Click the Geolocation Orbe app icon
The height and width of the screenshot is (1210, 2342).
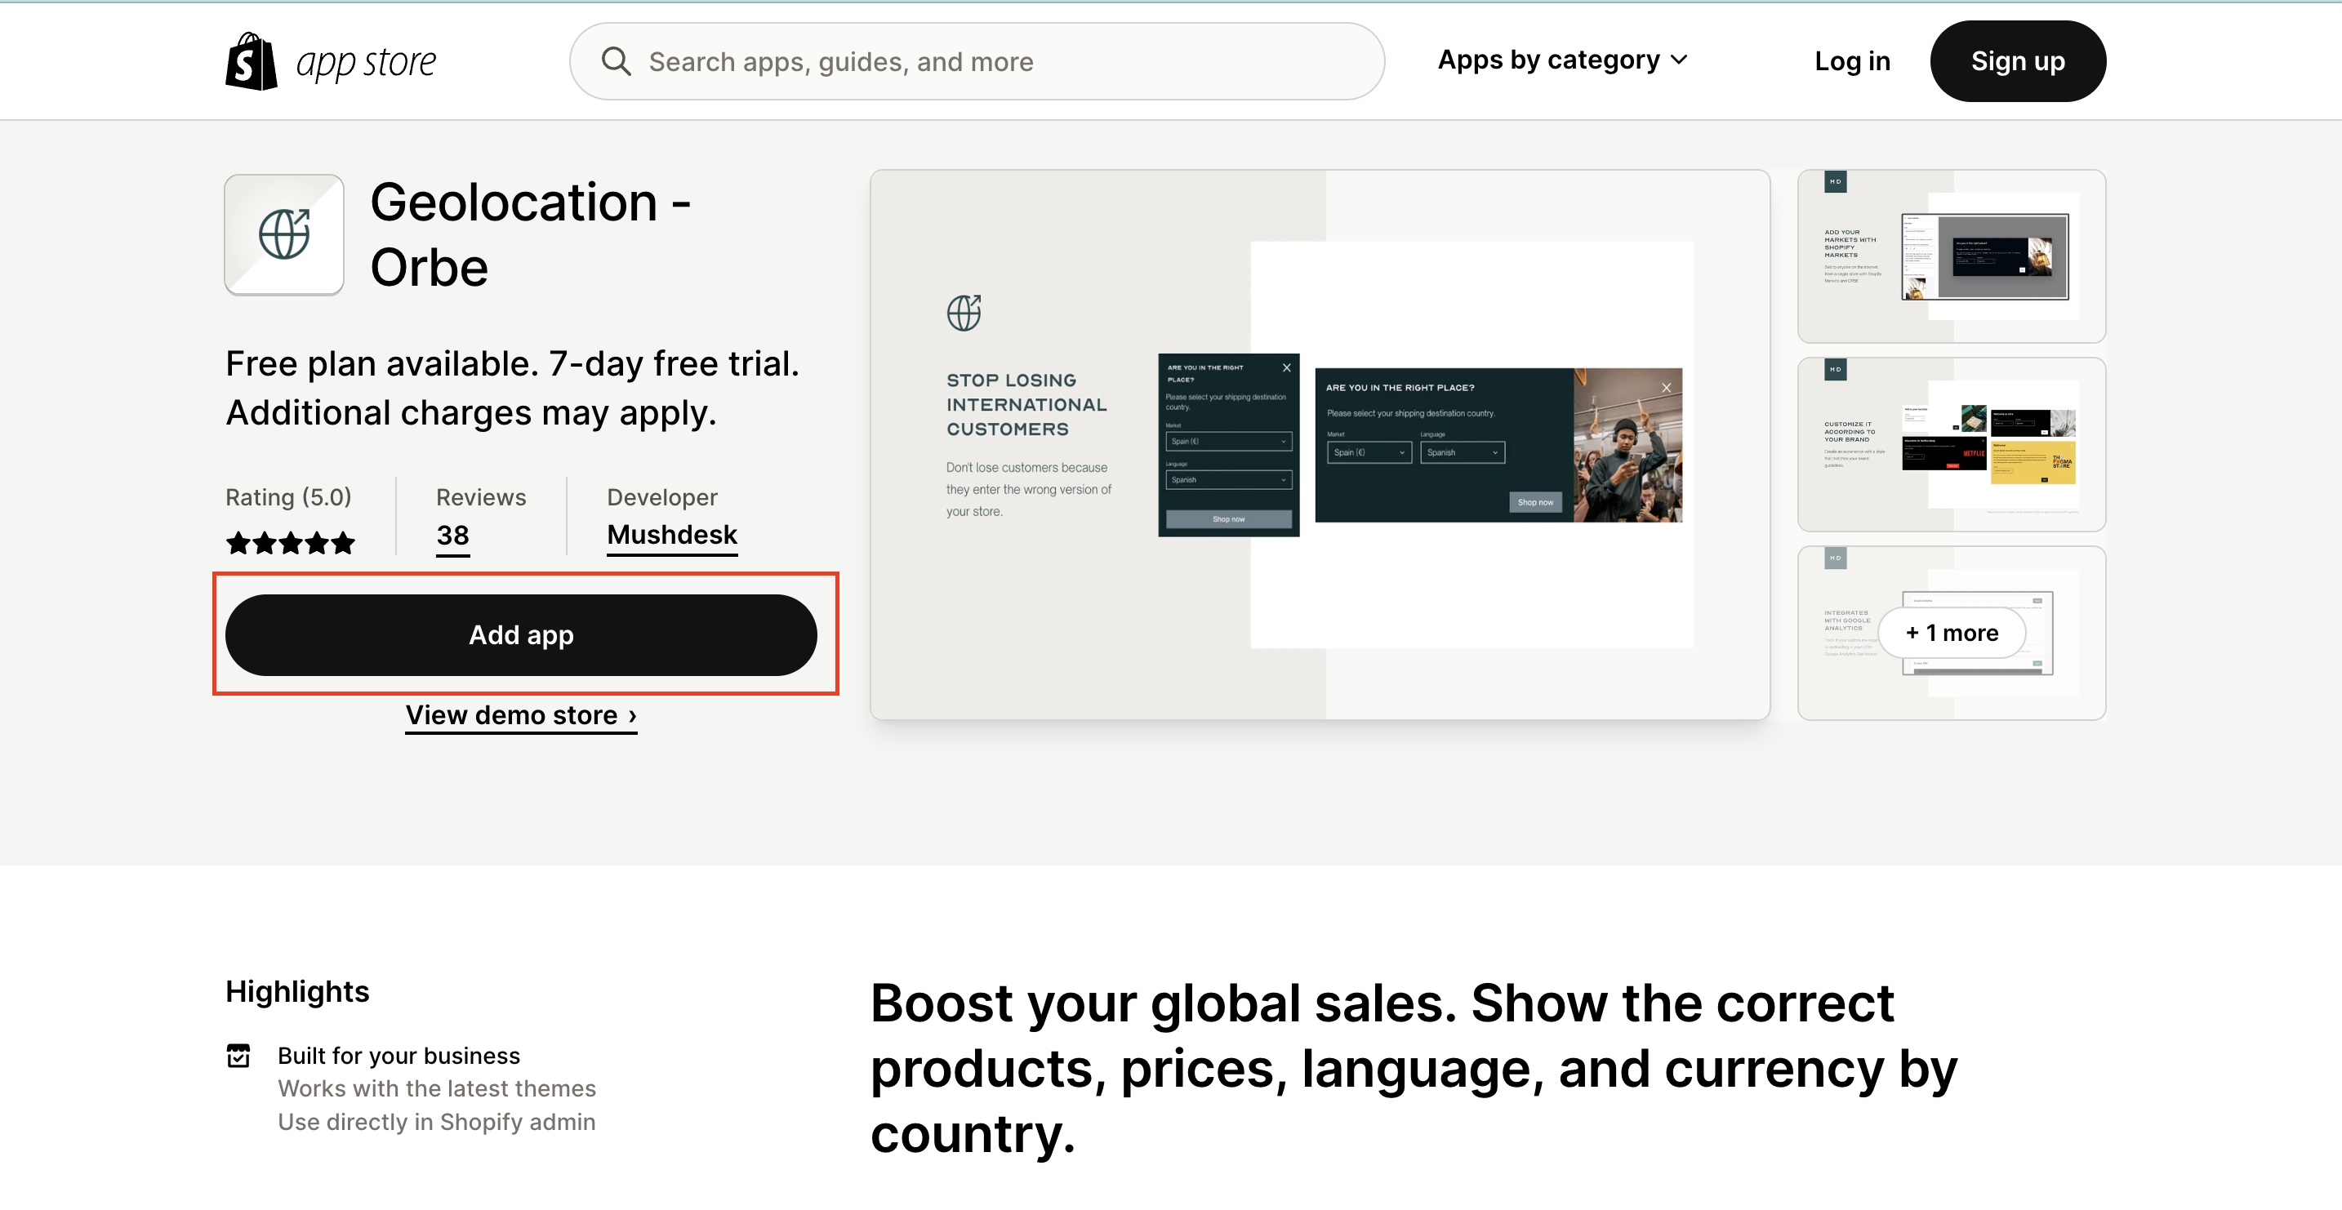click(283, 234)
